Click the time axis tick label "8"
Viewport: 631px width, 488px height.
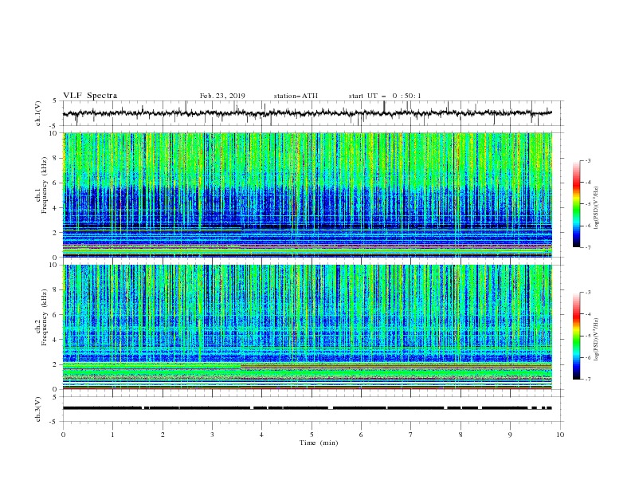click(x=461, y=435)
